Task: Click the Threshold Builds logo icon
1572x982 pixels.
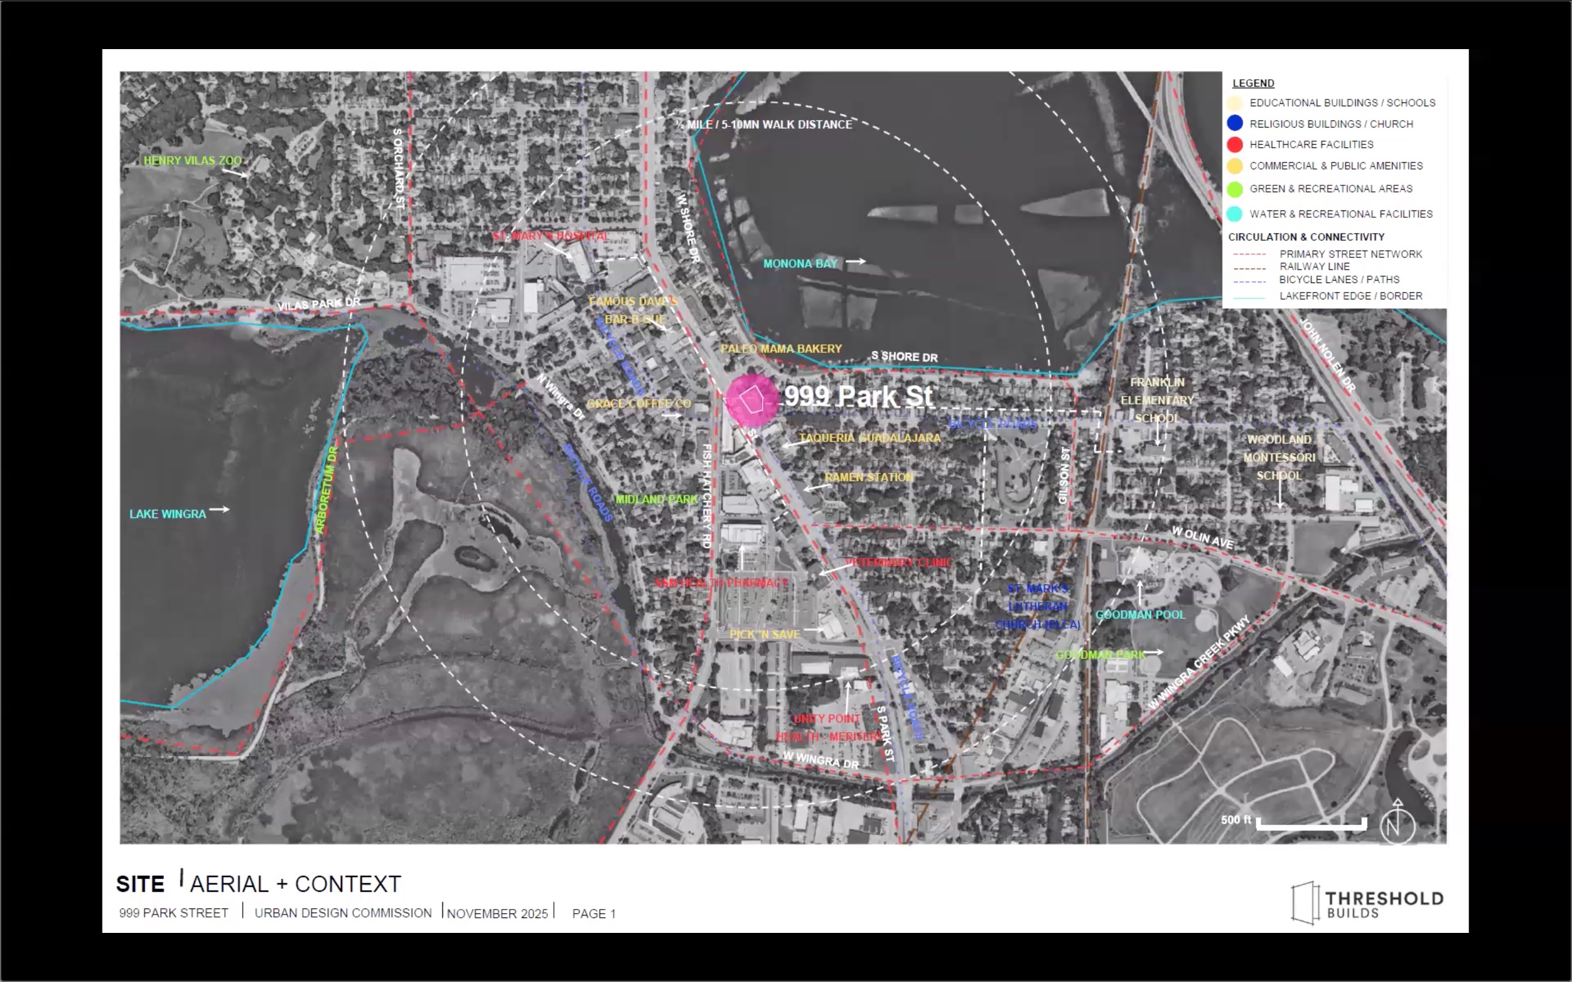Action: coord(1305,902)
